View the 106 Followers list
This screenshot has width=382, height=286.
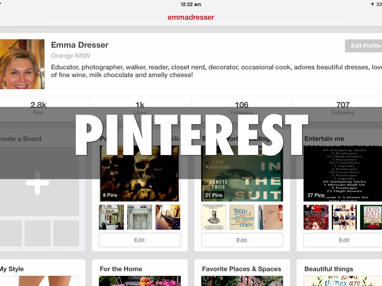click(x=241, y=108)
